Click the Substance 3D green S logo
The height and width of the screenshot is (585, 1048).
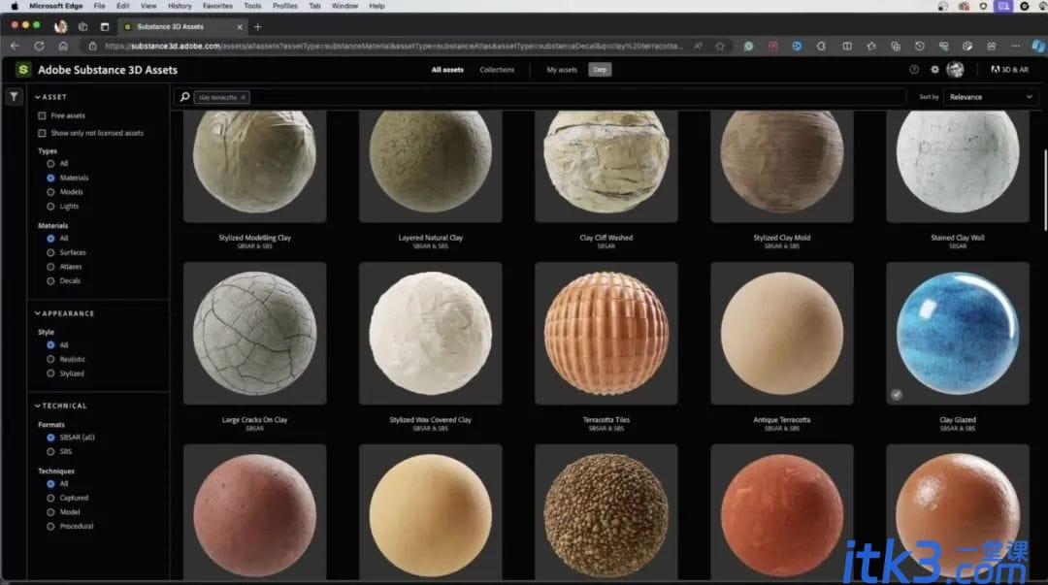(x=23, y=70)
